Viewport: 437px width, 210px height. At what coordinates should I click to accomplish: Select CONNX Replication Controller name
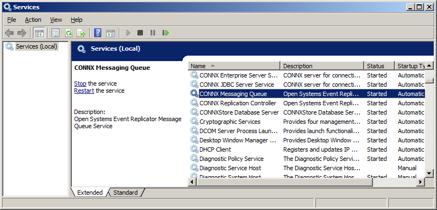pos(238,103)
